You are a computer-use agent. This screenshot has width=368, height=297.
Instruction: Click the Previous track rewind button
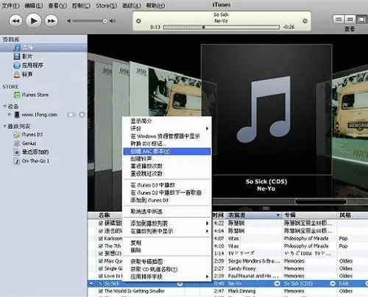coord(15,21)
